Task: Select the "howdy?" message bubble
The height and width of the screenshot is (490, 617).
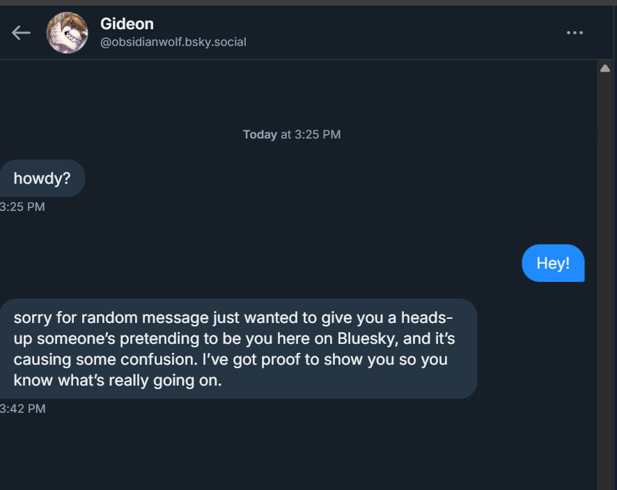Action: pos(42,178)
